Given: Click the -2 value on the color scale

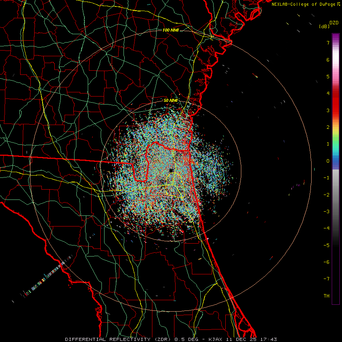Looking at the screenshot, I should [326, 195].
